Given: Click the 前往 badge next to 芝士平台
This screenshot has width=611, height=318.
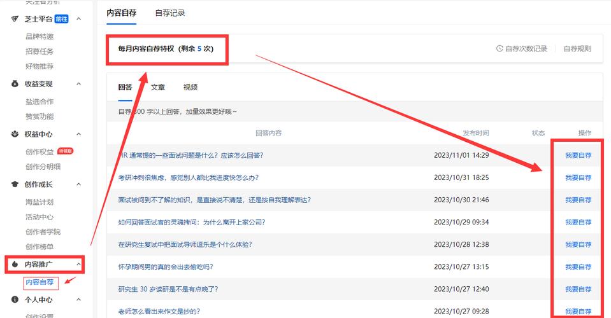Looking at the screenshot, I should tap(62, 18).
